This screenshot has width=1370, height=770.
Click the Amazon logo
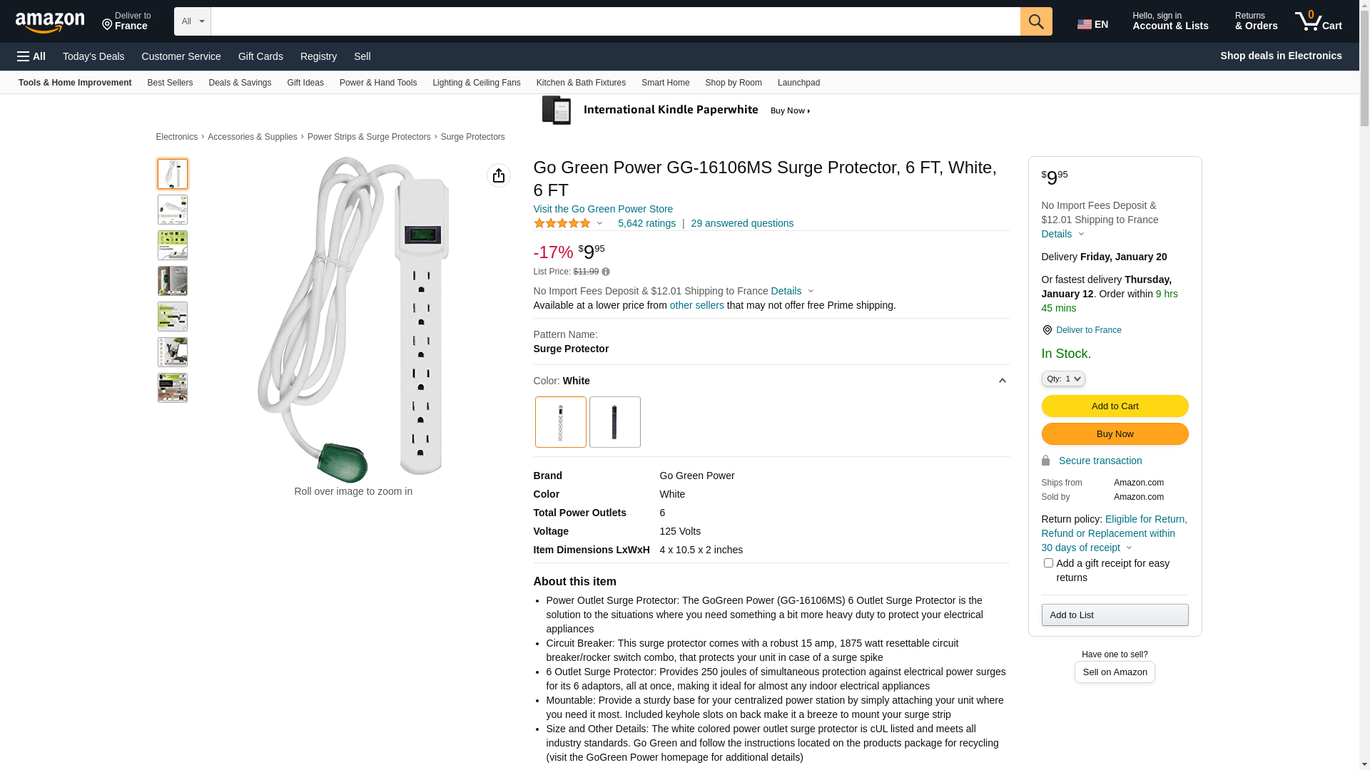pyautogui.click(x=50, y=23)
